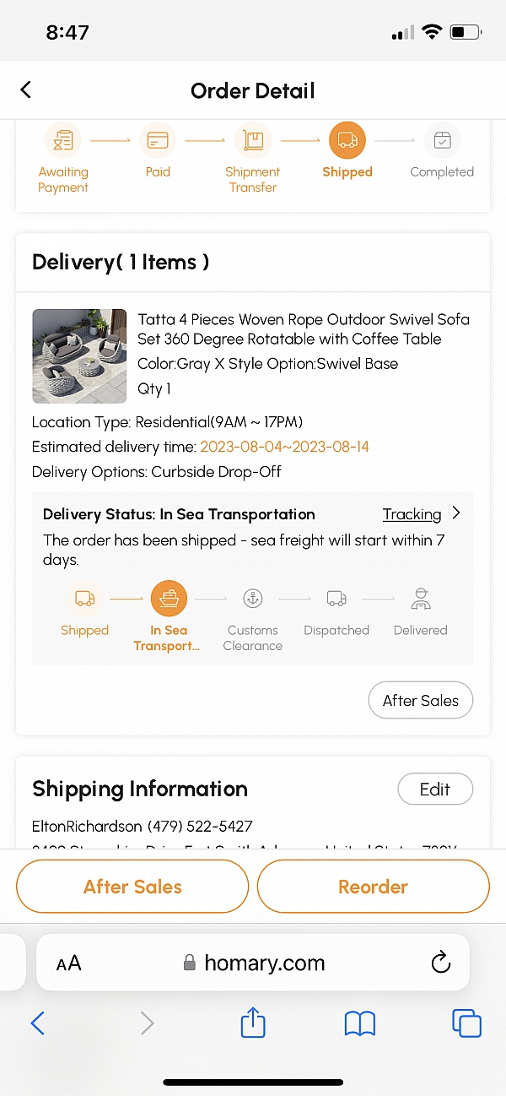Viewport: 506px width, 1096px height.
Task: Reload the homary.com page
Action: (440, 962)
